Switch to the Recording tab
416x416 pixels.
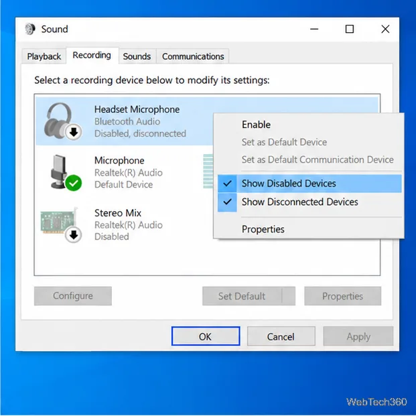click(92, 55)
